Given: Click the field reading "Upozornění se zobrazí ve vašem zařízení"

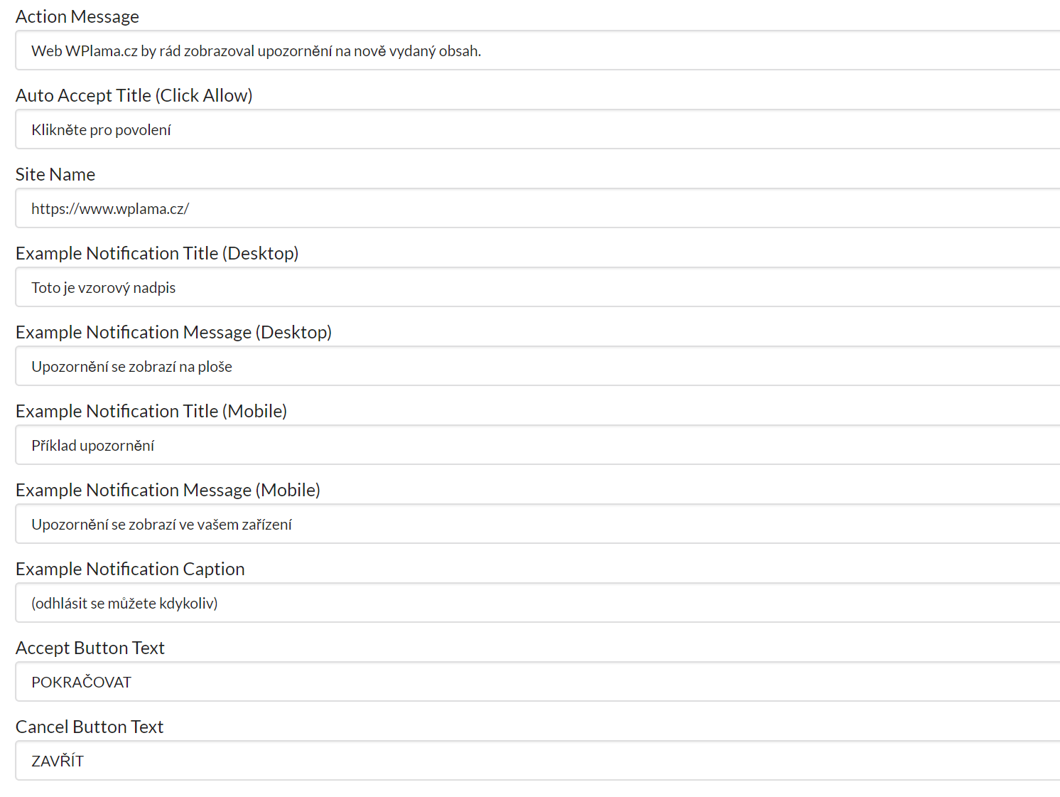Looking at the screenshot, I should click(x=538, y=524).
